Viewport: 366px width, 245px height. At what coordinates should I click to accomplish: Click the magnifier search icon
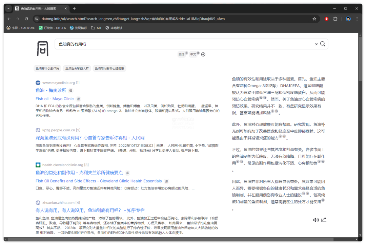[323, 44]
